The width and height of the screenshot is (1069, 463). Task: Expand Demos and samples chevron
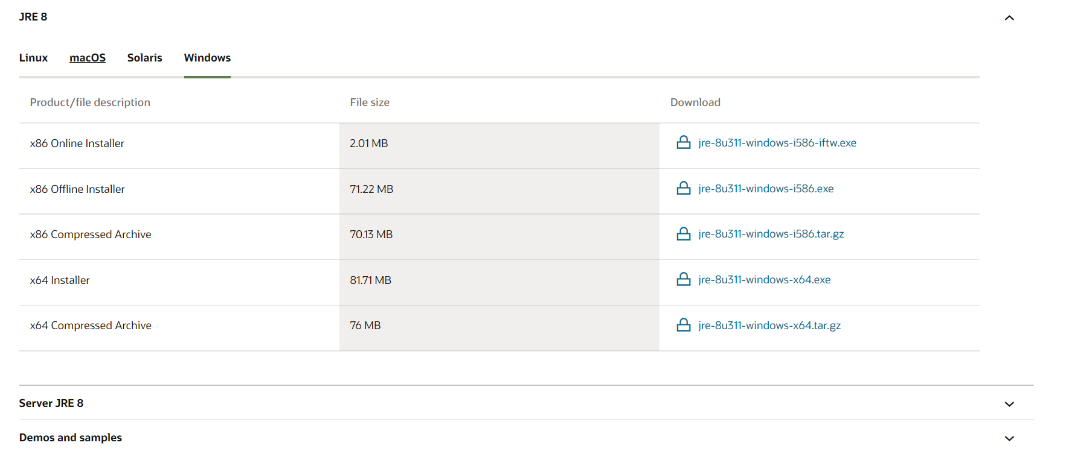click(1009, 438)
